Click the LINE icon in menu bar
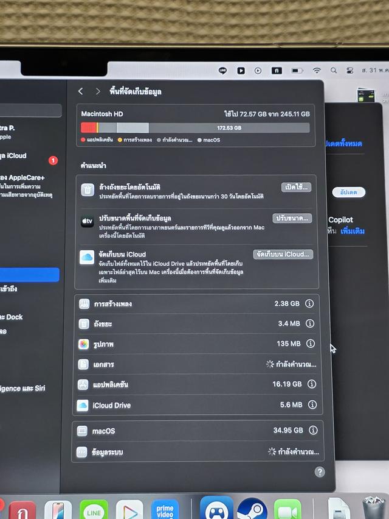 click(x=223, y=71)
